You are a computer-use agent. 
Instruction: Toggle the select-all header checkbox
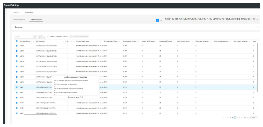(17, 41)
